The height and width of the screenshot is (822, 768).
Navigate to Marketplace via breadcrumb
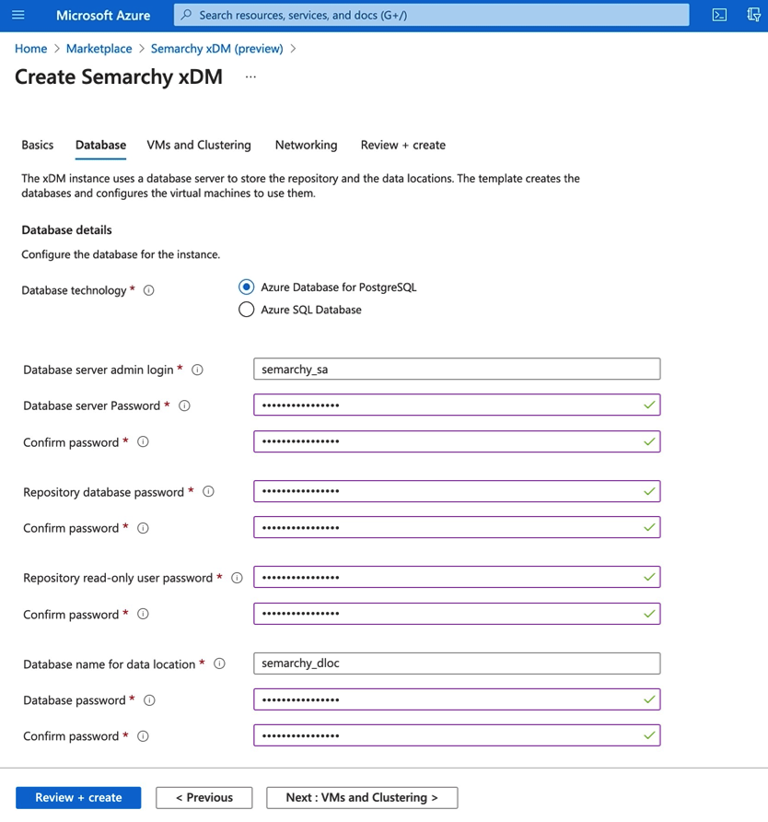click(99, 48)
